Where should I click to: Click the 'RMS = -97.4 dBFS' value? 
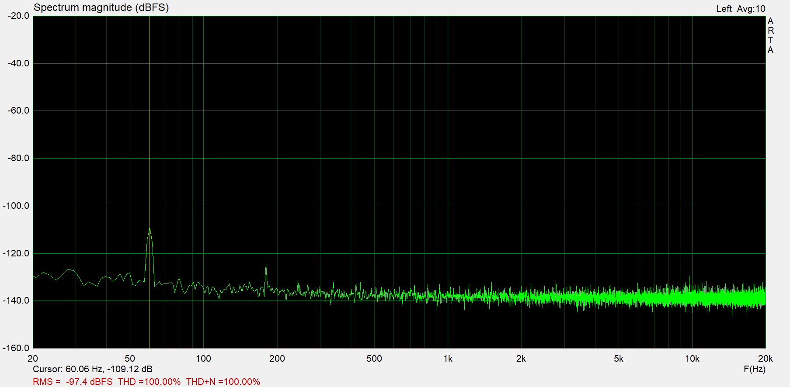[73, 382]
